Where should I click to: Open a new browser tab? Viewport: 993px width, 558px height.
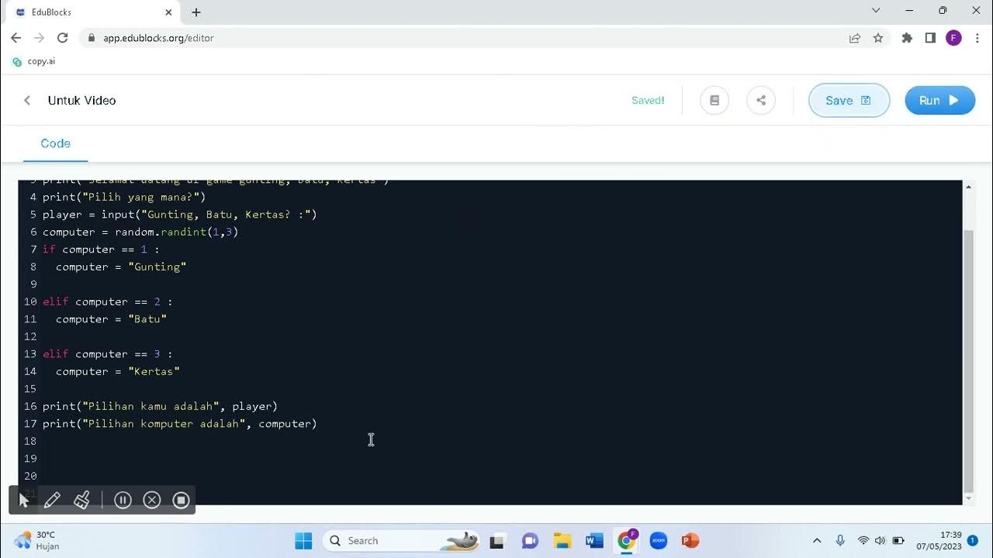(x=196, y=12)
